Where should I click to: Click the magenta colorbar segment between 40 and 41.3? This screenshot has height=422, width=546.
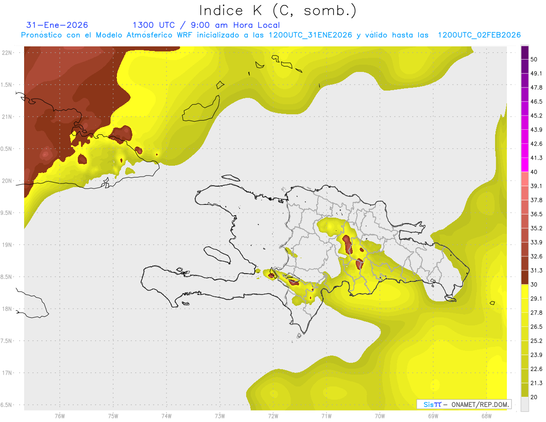(525, 165)
